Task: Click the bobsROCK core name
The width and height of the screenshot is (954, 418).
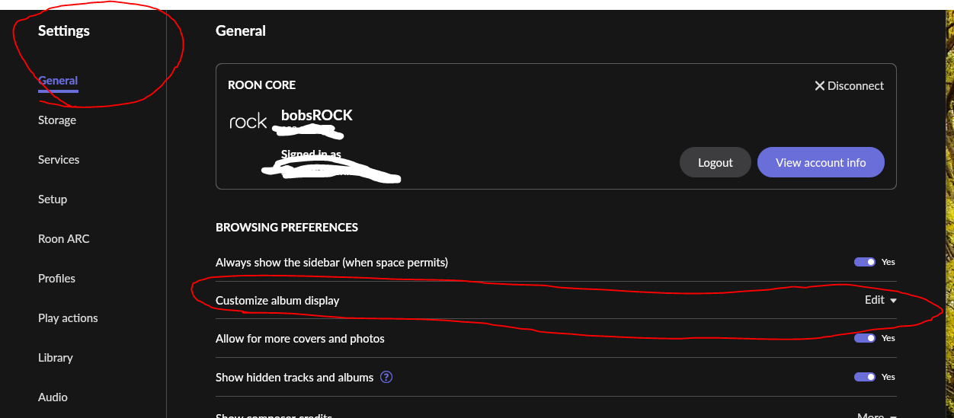Action: [316, 116]
